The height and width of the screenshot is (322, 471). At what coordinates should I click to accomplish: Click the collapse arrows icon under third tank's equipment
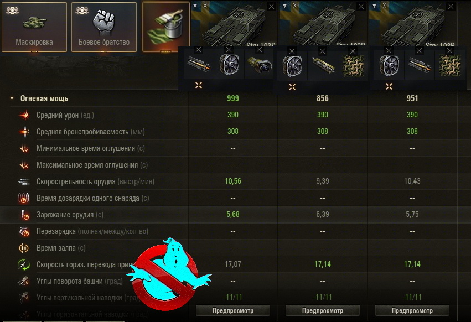pos(389,86)
